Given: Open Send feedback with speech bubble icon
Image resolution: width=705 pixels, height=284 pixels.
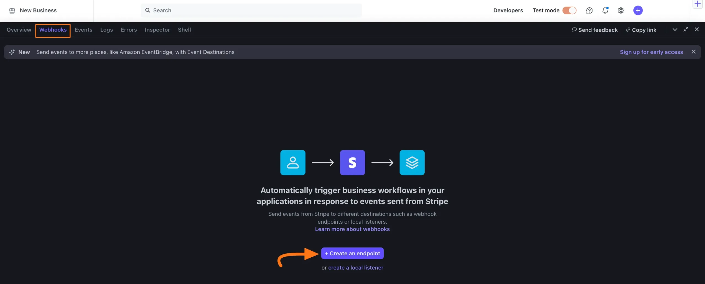Looking at the screenshot, I should (595, 30).
